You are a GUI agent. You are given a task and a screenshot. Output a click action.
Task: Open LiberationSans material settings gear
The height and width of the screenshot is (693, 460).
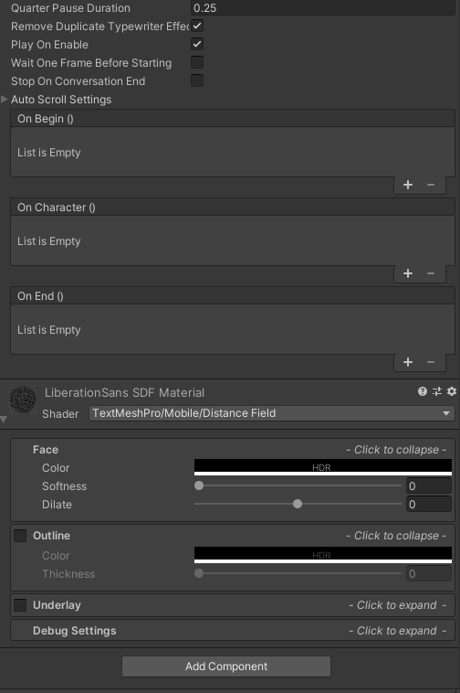(x=452, y=391)
